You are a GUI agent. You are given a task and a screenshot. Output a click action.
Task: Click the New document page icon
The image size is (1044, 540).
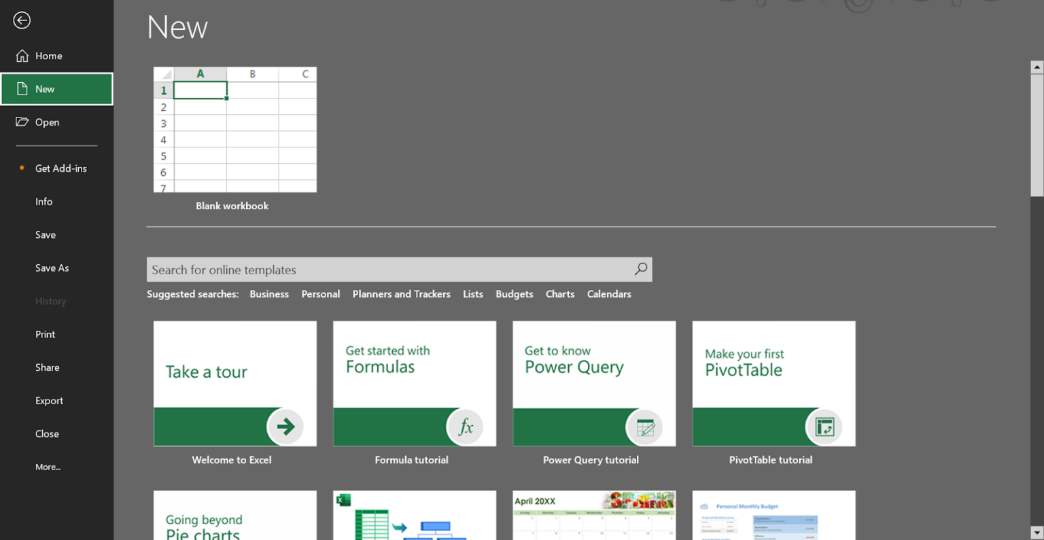point(22,89)
